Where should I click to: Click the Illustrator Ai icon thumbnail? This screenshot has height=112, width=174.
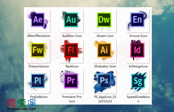point(105,52)
